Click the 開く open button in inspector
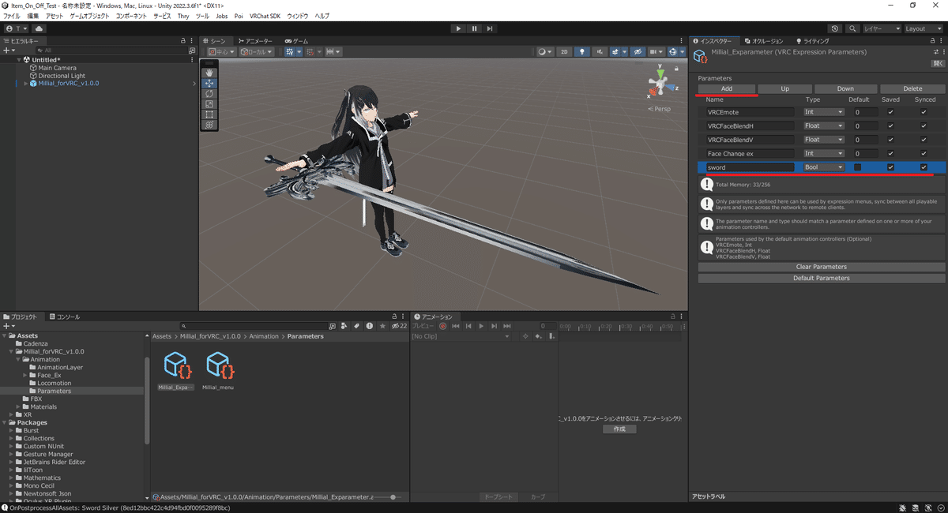948x513 pixels. tap(938, 63)
